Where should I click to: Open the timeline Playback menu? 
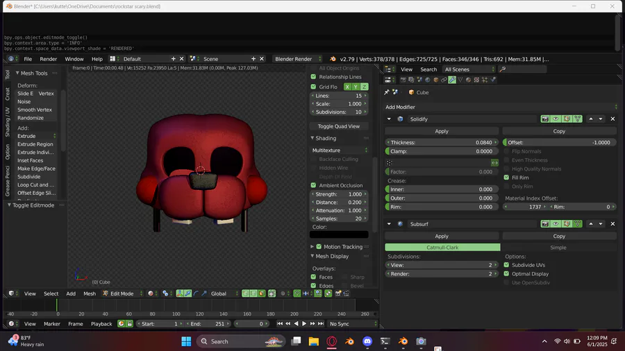click(x=101, y=323)
